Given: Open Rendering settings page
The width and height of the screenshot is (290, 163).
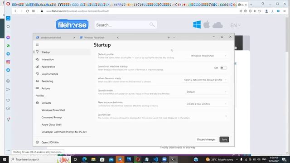Looking at the screenshot, I should 62,81.
